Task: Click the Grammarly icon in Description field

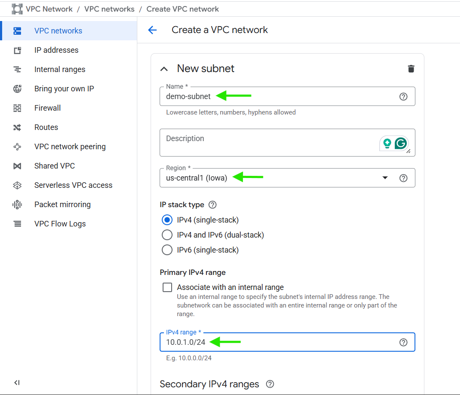Action: [x=401, y=143]
